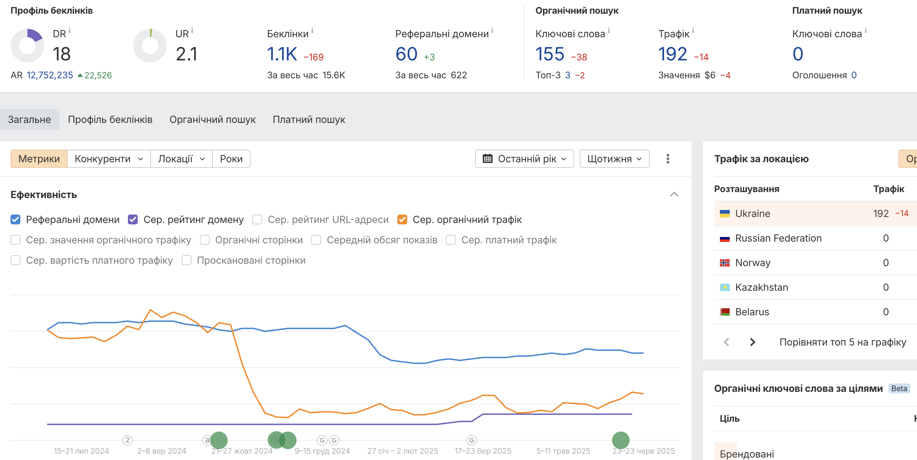The image size is (917, 460).
Task: Open Топ-3 keywords count 3
Action: pos(567,75)
